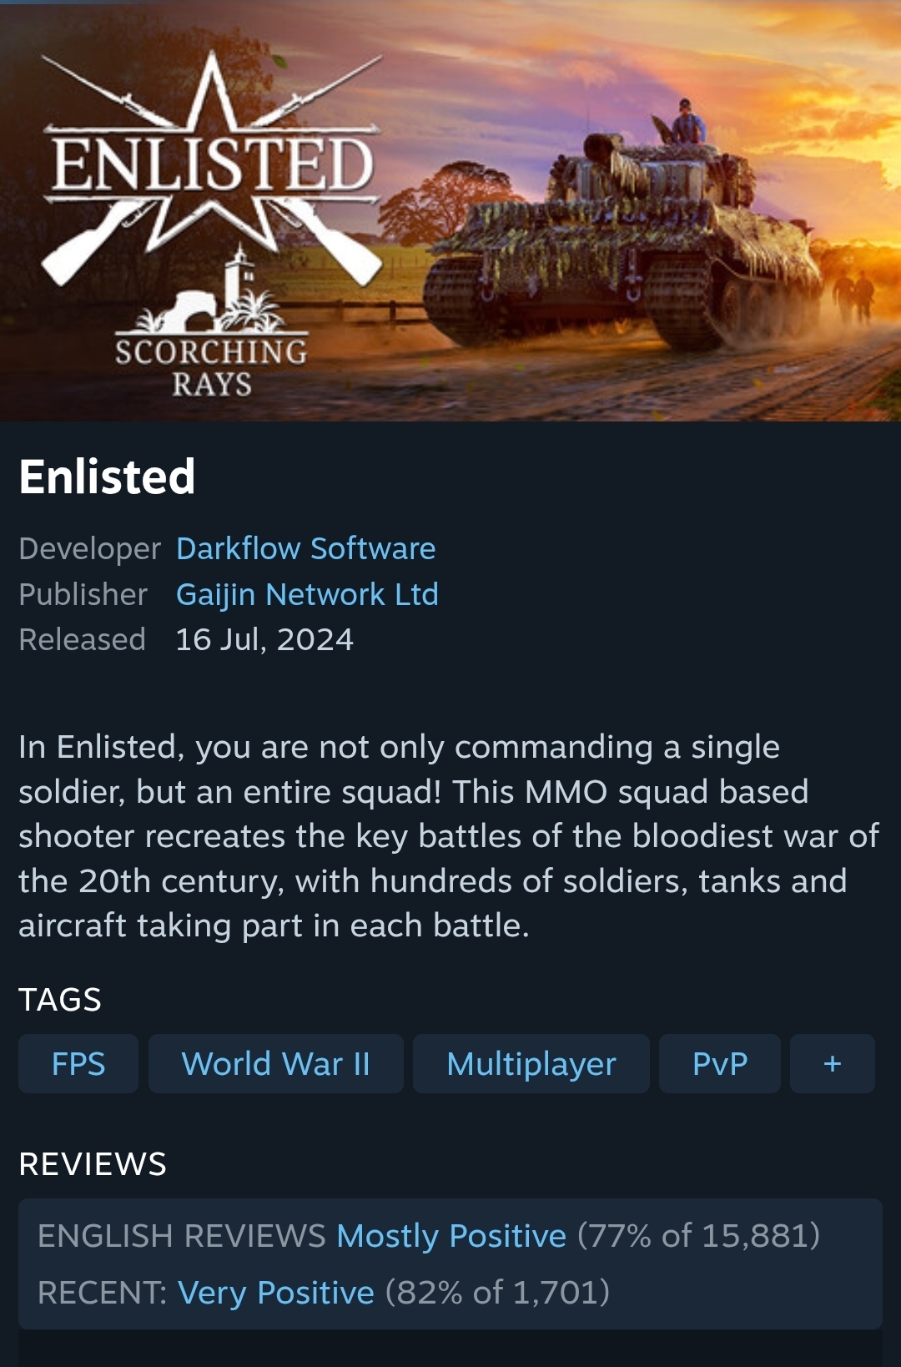Tap the tank in the header banner
The width and height of the screenshot is (901, 1367).
[x=622, y=242]
